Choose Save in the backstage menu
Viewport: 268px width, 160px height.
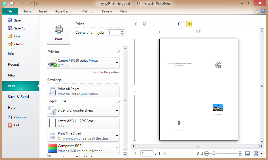14,20
